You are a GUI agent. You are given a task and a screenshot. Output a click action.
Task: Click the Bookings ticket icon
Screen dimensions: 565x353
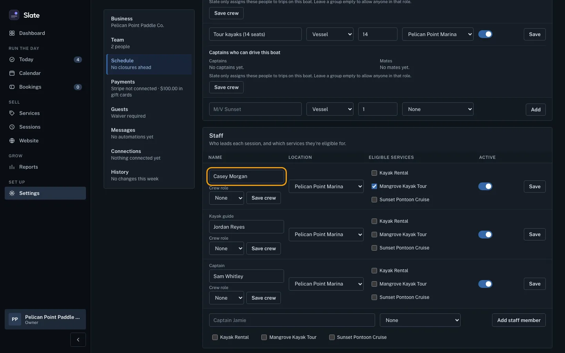coord(12,87)
